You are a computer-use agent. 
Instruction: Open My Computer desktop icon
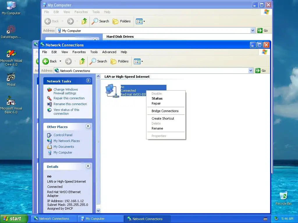click(x=11, y=8)
